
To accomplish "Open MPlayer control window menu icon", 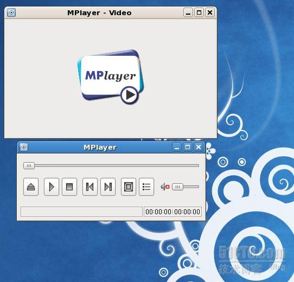I will [x=24, y=147].
